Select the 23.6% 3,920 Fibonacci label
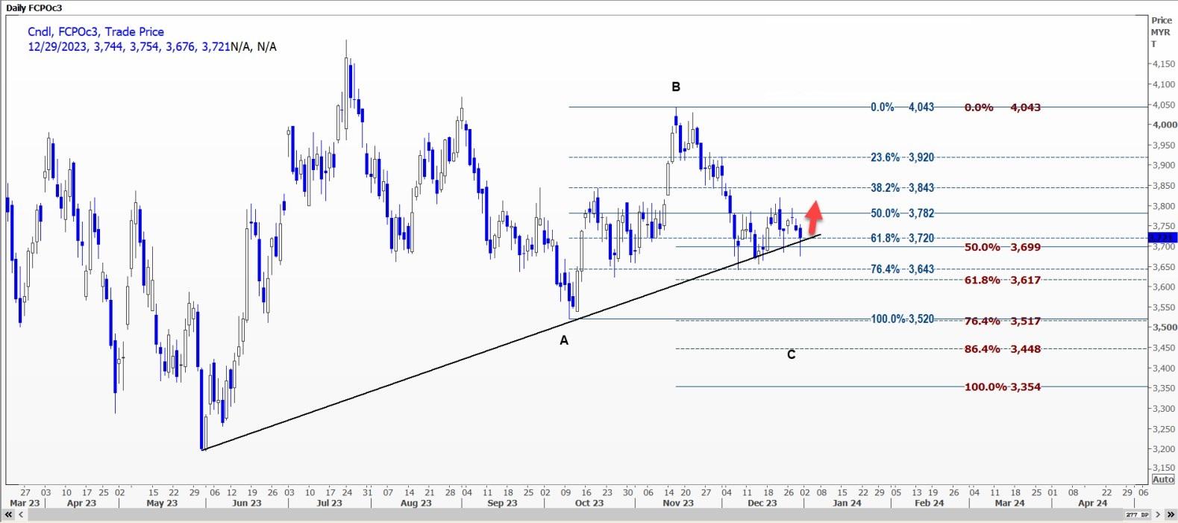1178x523 pixels. click(x=902, y=157)
